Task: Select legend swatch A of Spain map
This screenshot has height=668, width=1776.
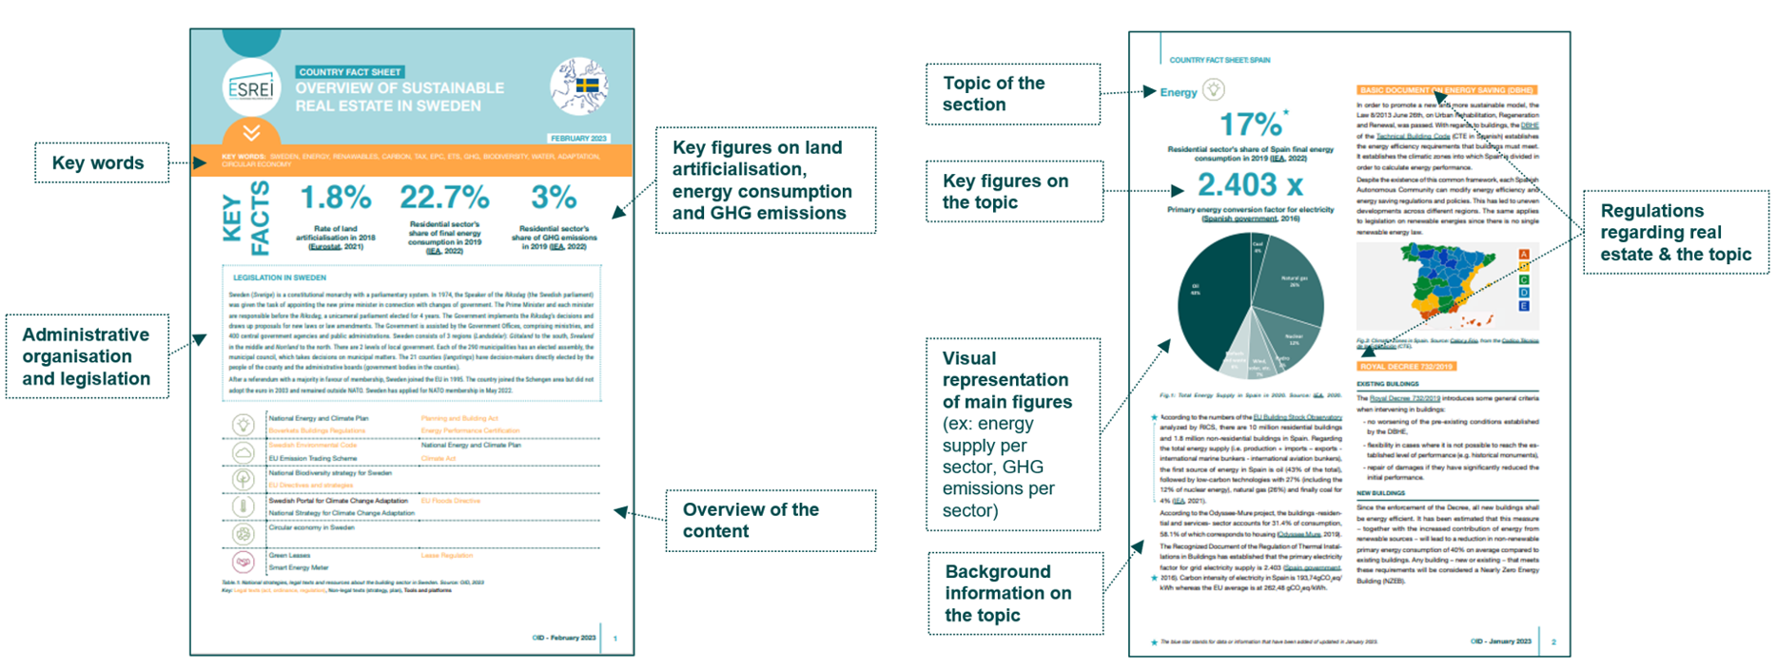Action: (x=1524, y=254)
